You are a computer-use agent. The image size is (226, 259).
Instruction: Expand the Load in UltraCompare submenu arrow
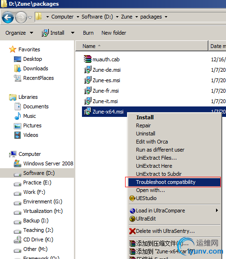(x=217, y=210)
